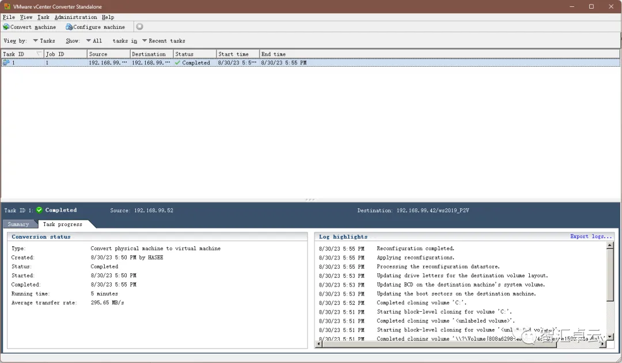Expand the Recent tasks dropdown
The image size is (622, 363).
tap(164, 41)
